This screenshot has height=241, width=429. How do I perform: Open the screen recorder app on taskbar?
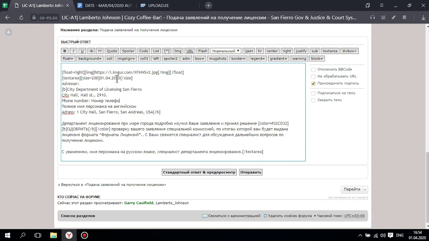pos(84,235)
